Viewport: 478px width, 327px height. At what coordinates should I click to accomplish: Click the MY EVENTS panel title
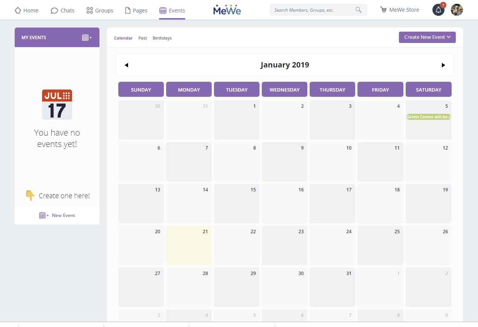click(x=34, y=37)
